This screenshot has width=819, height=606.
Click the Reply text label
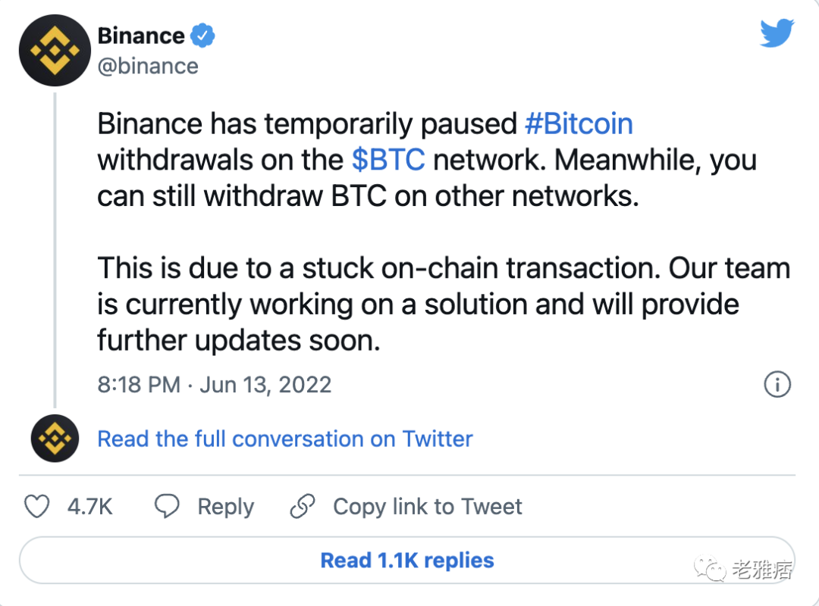pos(225,507)
